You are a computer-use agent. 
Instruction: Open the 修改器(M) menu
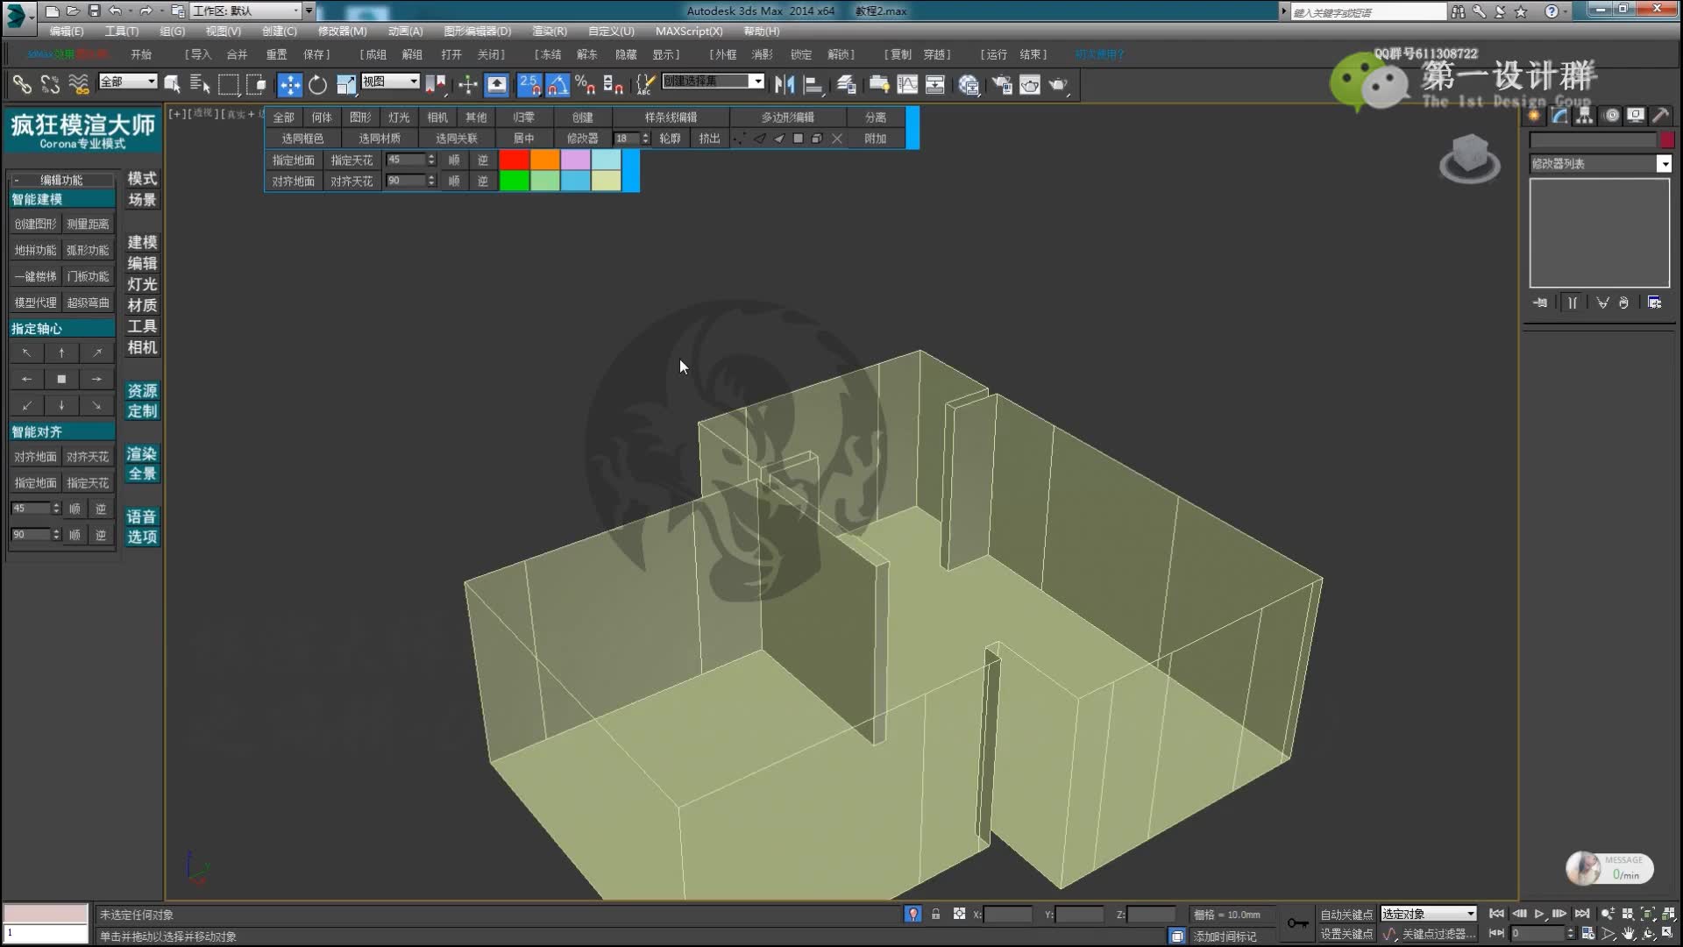343,31
